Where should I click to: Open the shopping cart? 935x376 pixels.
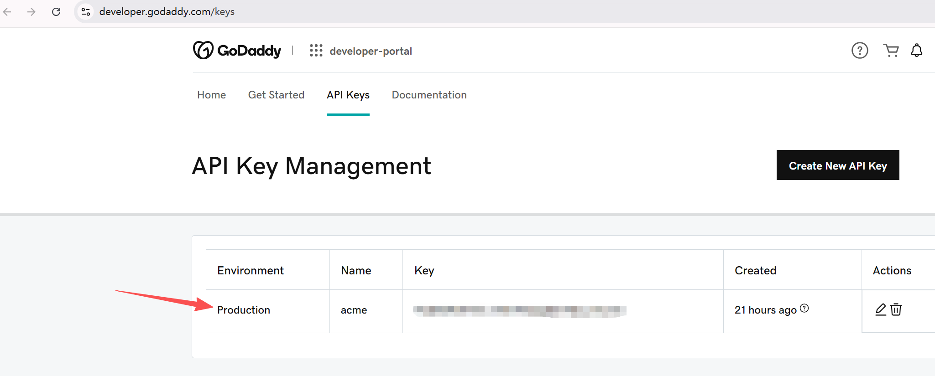pyautogui.click(x=891, y=50)
